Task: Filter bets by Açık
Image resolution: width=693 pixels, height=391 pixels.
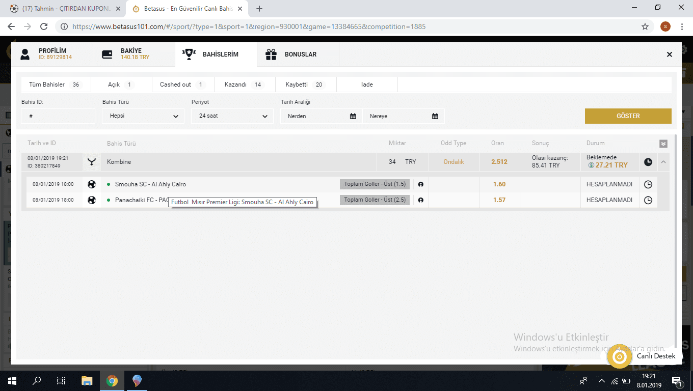Action: [121, 85]
